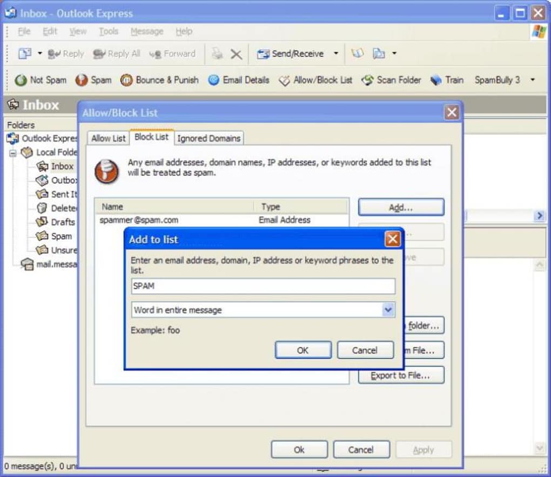
Task: Click the Forward toolbar button
Action: [172, 54]
